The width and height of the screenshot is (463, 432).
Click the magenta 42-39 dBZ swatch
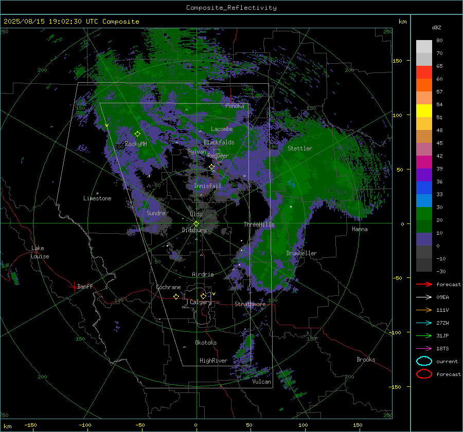click(x=424, y=162)
